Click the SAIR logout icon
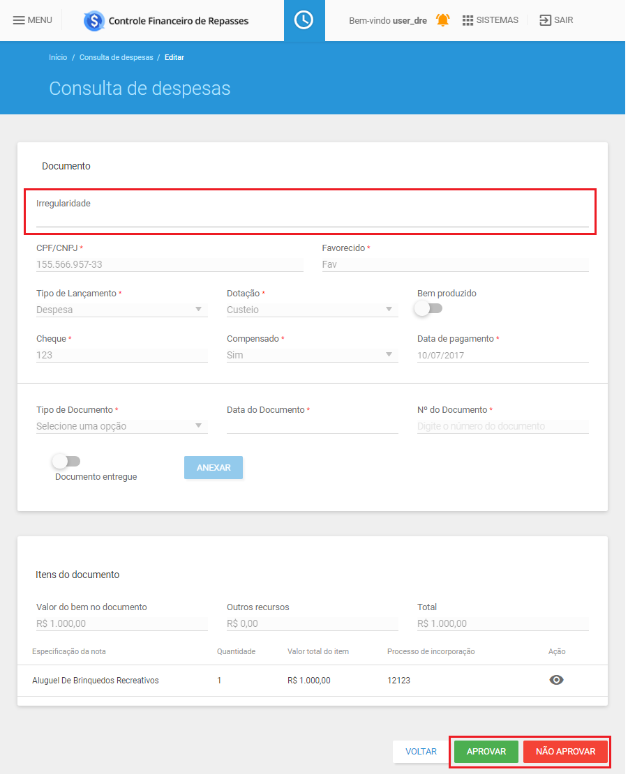The image size is (628, 781). pos(545,20)
